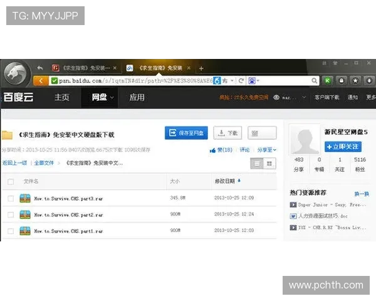Click the 全部文件 breadcrumb link

(44, 163)
